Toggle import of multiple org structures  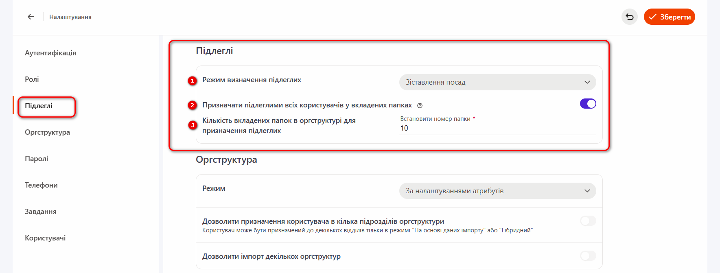pos(588,256)
